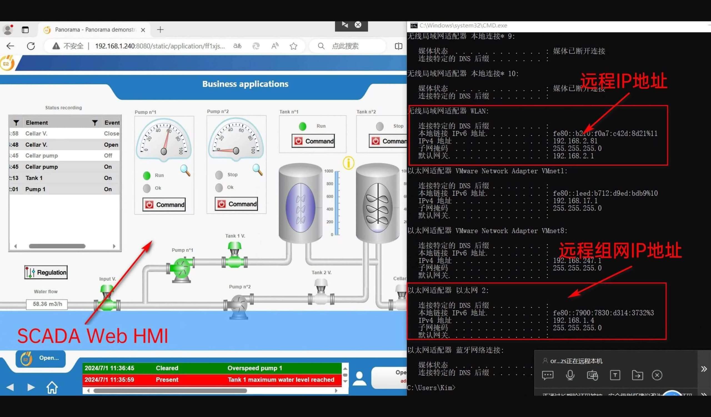
Task: Click the magnifier icon under Pump n°1 gauge
Action: [185, 170]
